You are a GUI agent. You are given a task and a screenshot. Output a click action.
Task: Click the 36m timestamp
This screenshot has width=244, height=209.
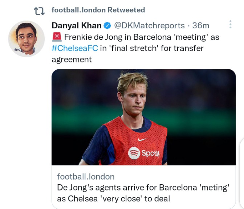pos(200,25)
